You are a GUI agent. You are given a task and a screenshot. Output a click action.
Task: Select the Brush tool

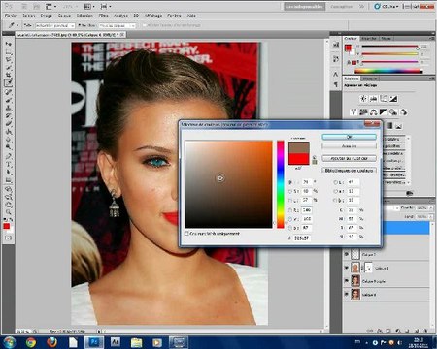[x=9, y=100]
